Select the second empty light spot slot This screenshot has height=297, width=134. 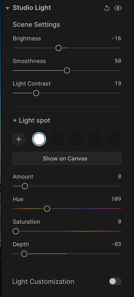coord(57,139)
